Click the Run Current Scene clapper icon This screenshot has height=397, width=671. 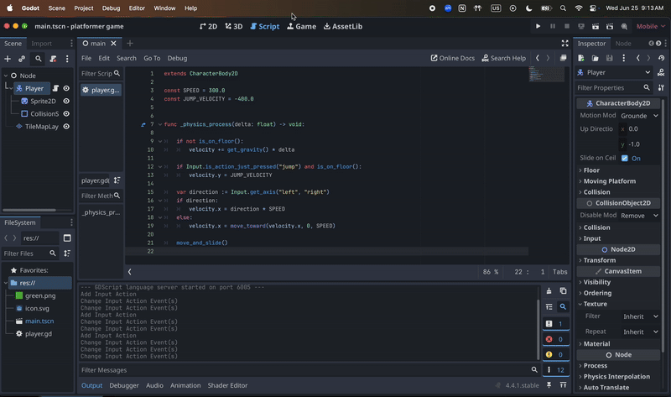[597, 26]
